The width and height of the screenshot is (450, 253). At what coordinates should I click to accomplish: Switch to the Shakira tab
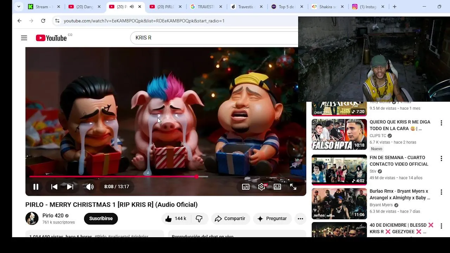pyautogui.click(x=327, y=7)
